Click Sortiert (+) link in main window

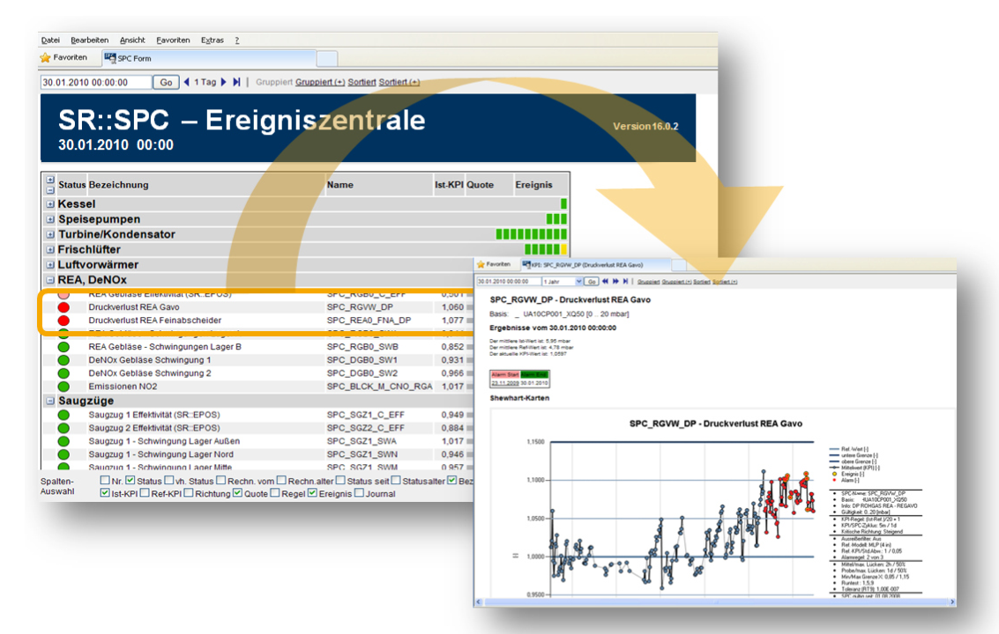[399, 82]
